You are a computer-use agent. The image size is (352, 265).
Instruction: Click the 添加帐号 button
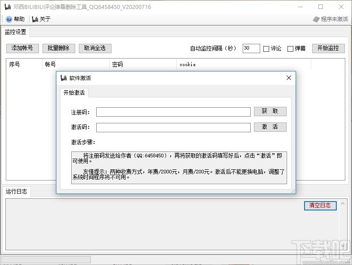[x=22, y=48]
